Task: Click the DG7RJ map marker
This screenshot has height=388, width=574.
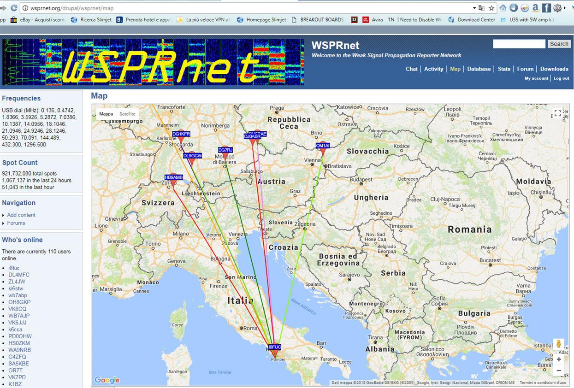Action: pyautogui.click(x=225, y=153)
